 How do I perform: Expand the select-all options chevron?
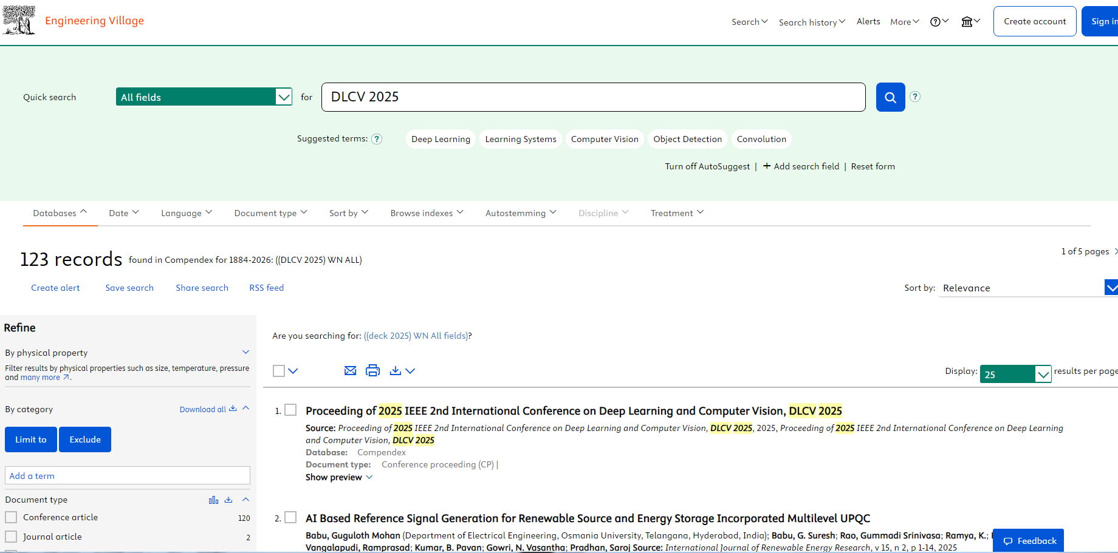(293, 371)
